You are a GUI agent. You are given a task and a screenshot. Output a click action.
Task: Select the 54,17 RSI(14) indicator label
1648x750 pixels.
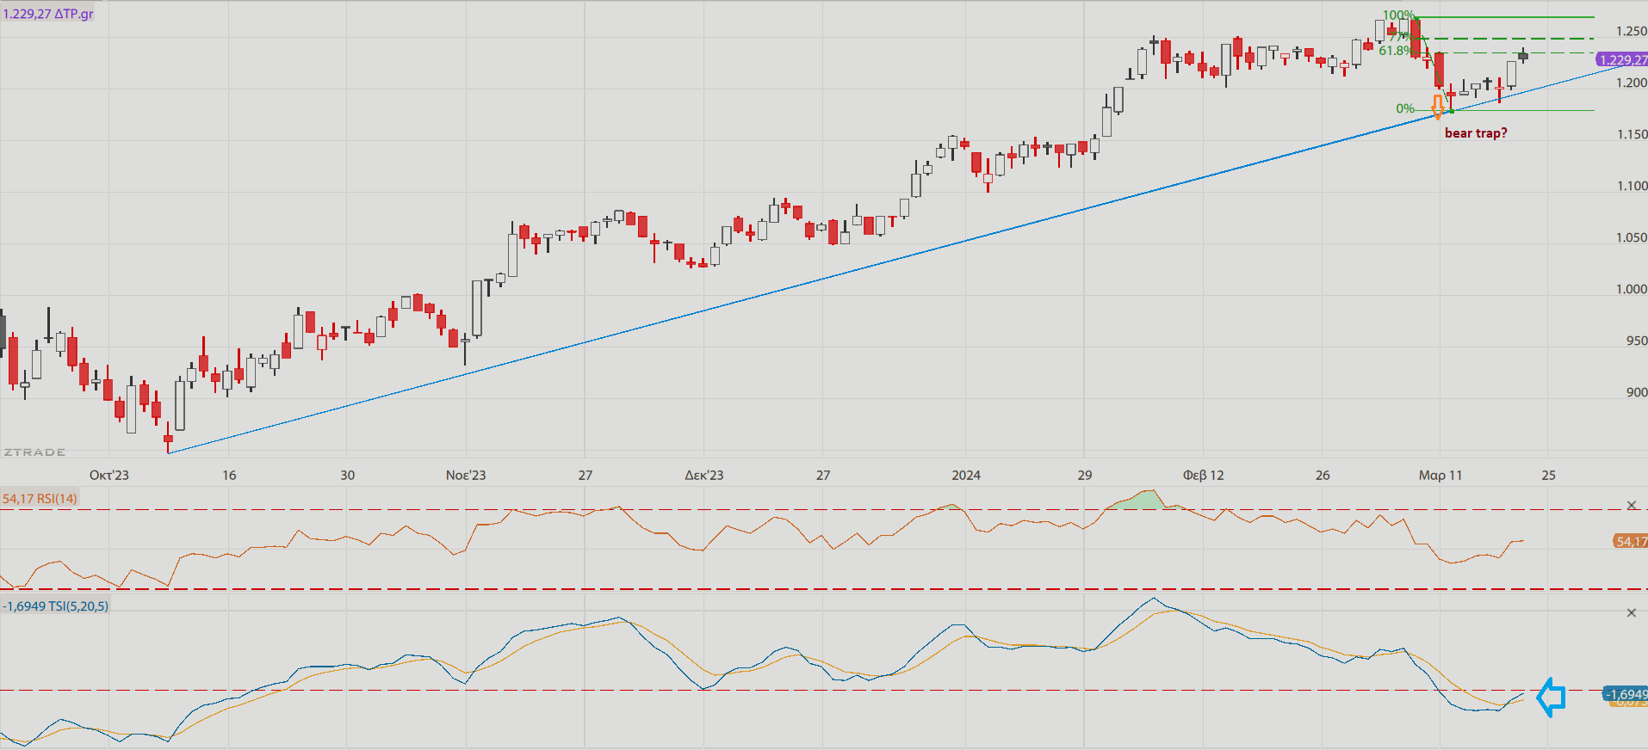(x=40, y=498)
